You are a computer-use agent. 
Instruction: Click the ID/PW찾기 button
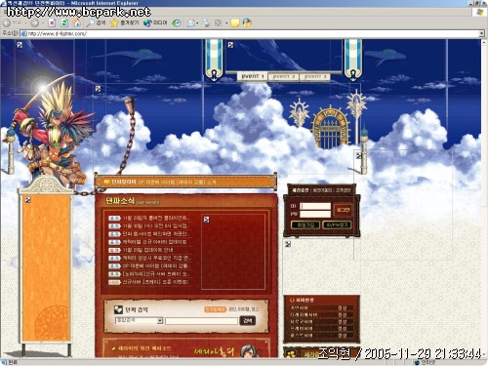tap(337, 224)
